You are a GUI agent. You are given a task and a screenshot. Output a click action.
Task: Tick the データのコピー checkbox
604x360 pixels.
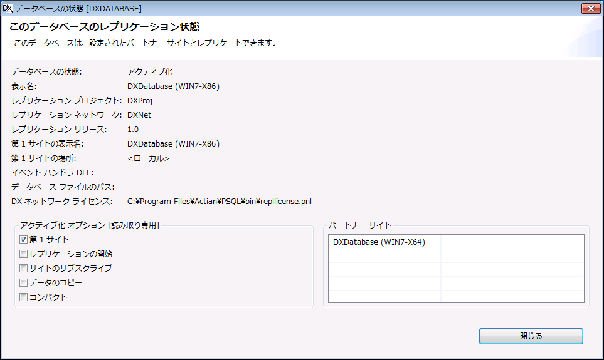coord(24,282)
